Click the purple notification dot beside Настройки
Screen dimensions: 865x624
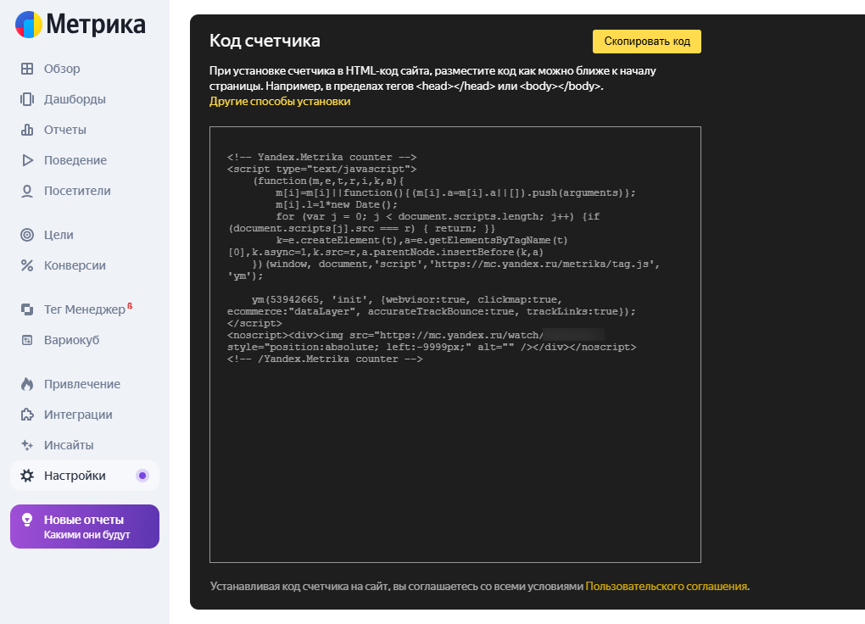pyautogui.click(x=142, y=476)
